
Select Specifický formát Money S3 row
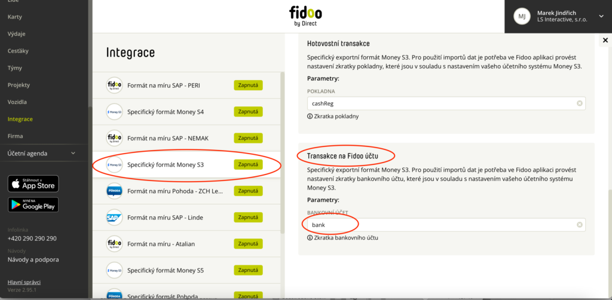coord(186,164)
